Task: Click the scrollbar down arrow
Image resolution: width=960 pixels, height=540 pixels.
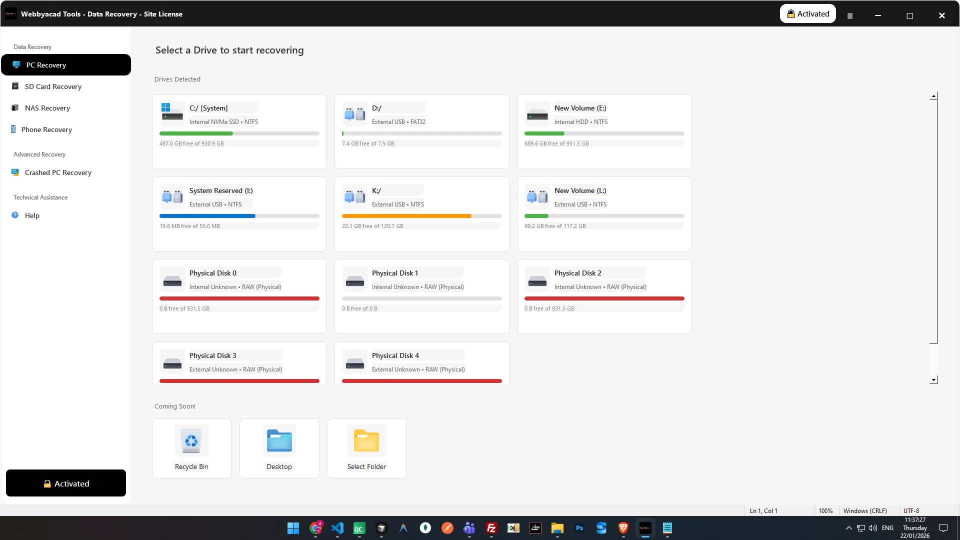Action: tap(933, 379)
